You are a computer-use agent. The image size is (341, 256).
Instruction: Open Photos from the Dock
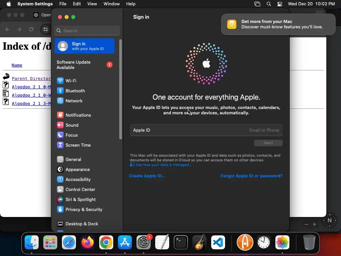pos(282,242)
